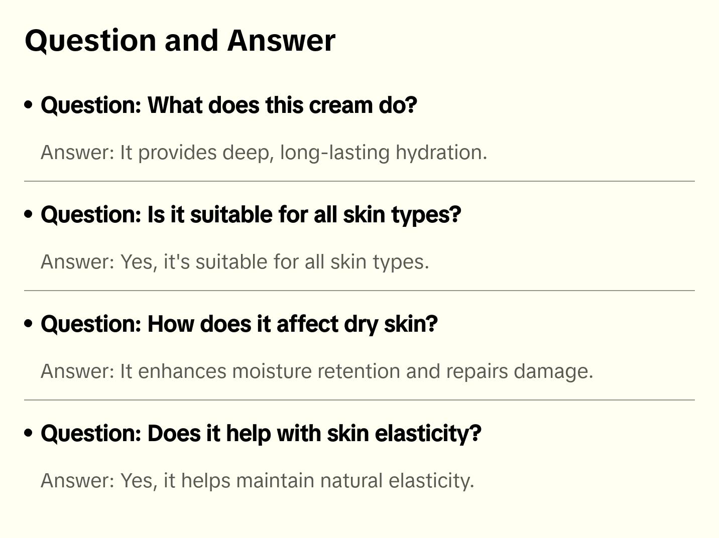The image size is (719, 538).
Task: Click the bullet next to the dry skin question
Action: click(29, 324)
